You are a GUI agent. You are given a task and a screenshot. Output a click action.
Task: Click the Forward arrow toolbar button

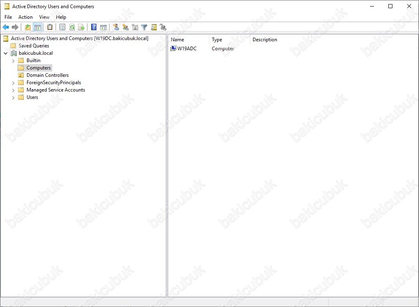(15, 27)
